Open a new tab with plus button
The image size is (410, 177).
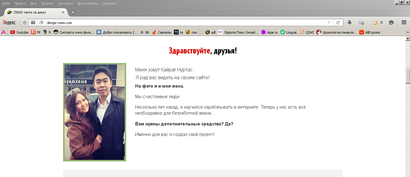click(x=73, y=12)
